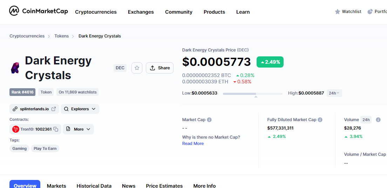Click the Play To Earn tag
Image resolution: width=387 pixels, height=188 pixels.
pos(45,148)
